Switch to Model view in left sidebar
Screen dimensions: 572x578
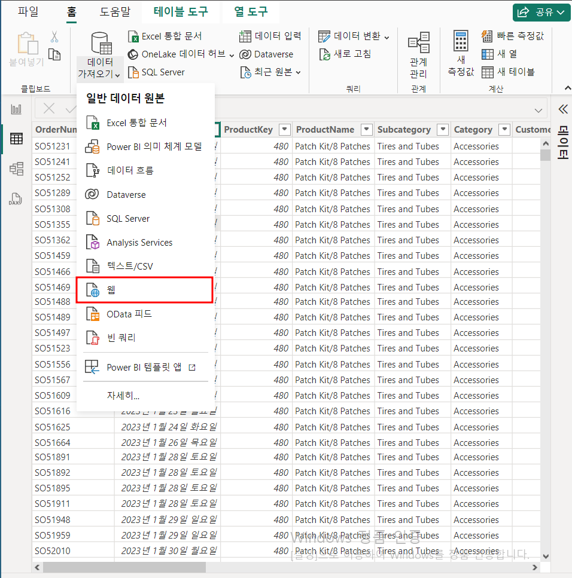click(16, 169)
